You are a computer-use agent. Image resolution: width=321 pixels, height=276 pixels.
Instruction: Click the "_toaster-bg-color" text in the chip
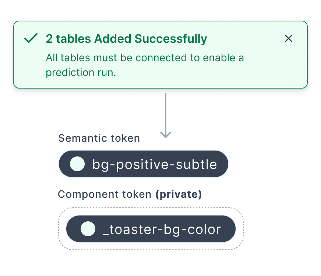coord(161,229)
